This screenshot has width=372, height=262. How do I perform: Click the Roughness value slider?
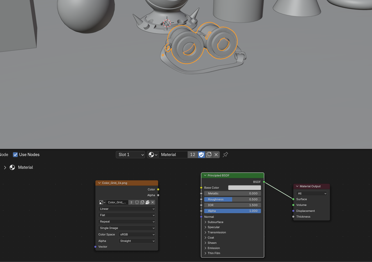[x=233, y=199]
